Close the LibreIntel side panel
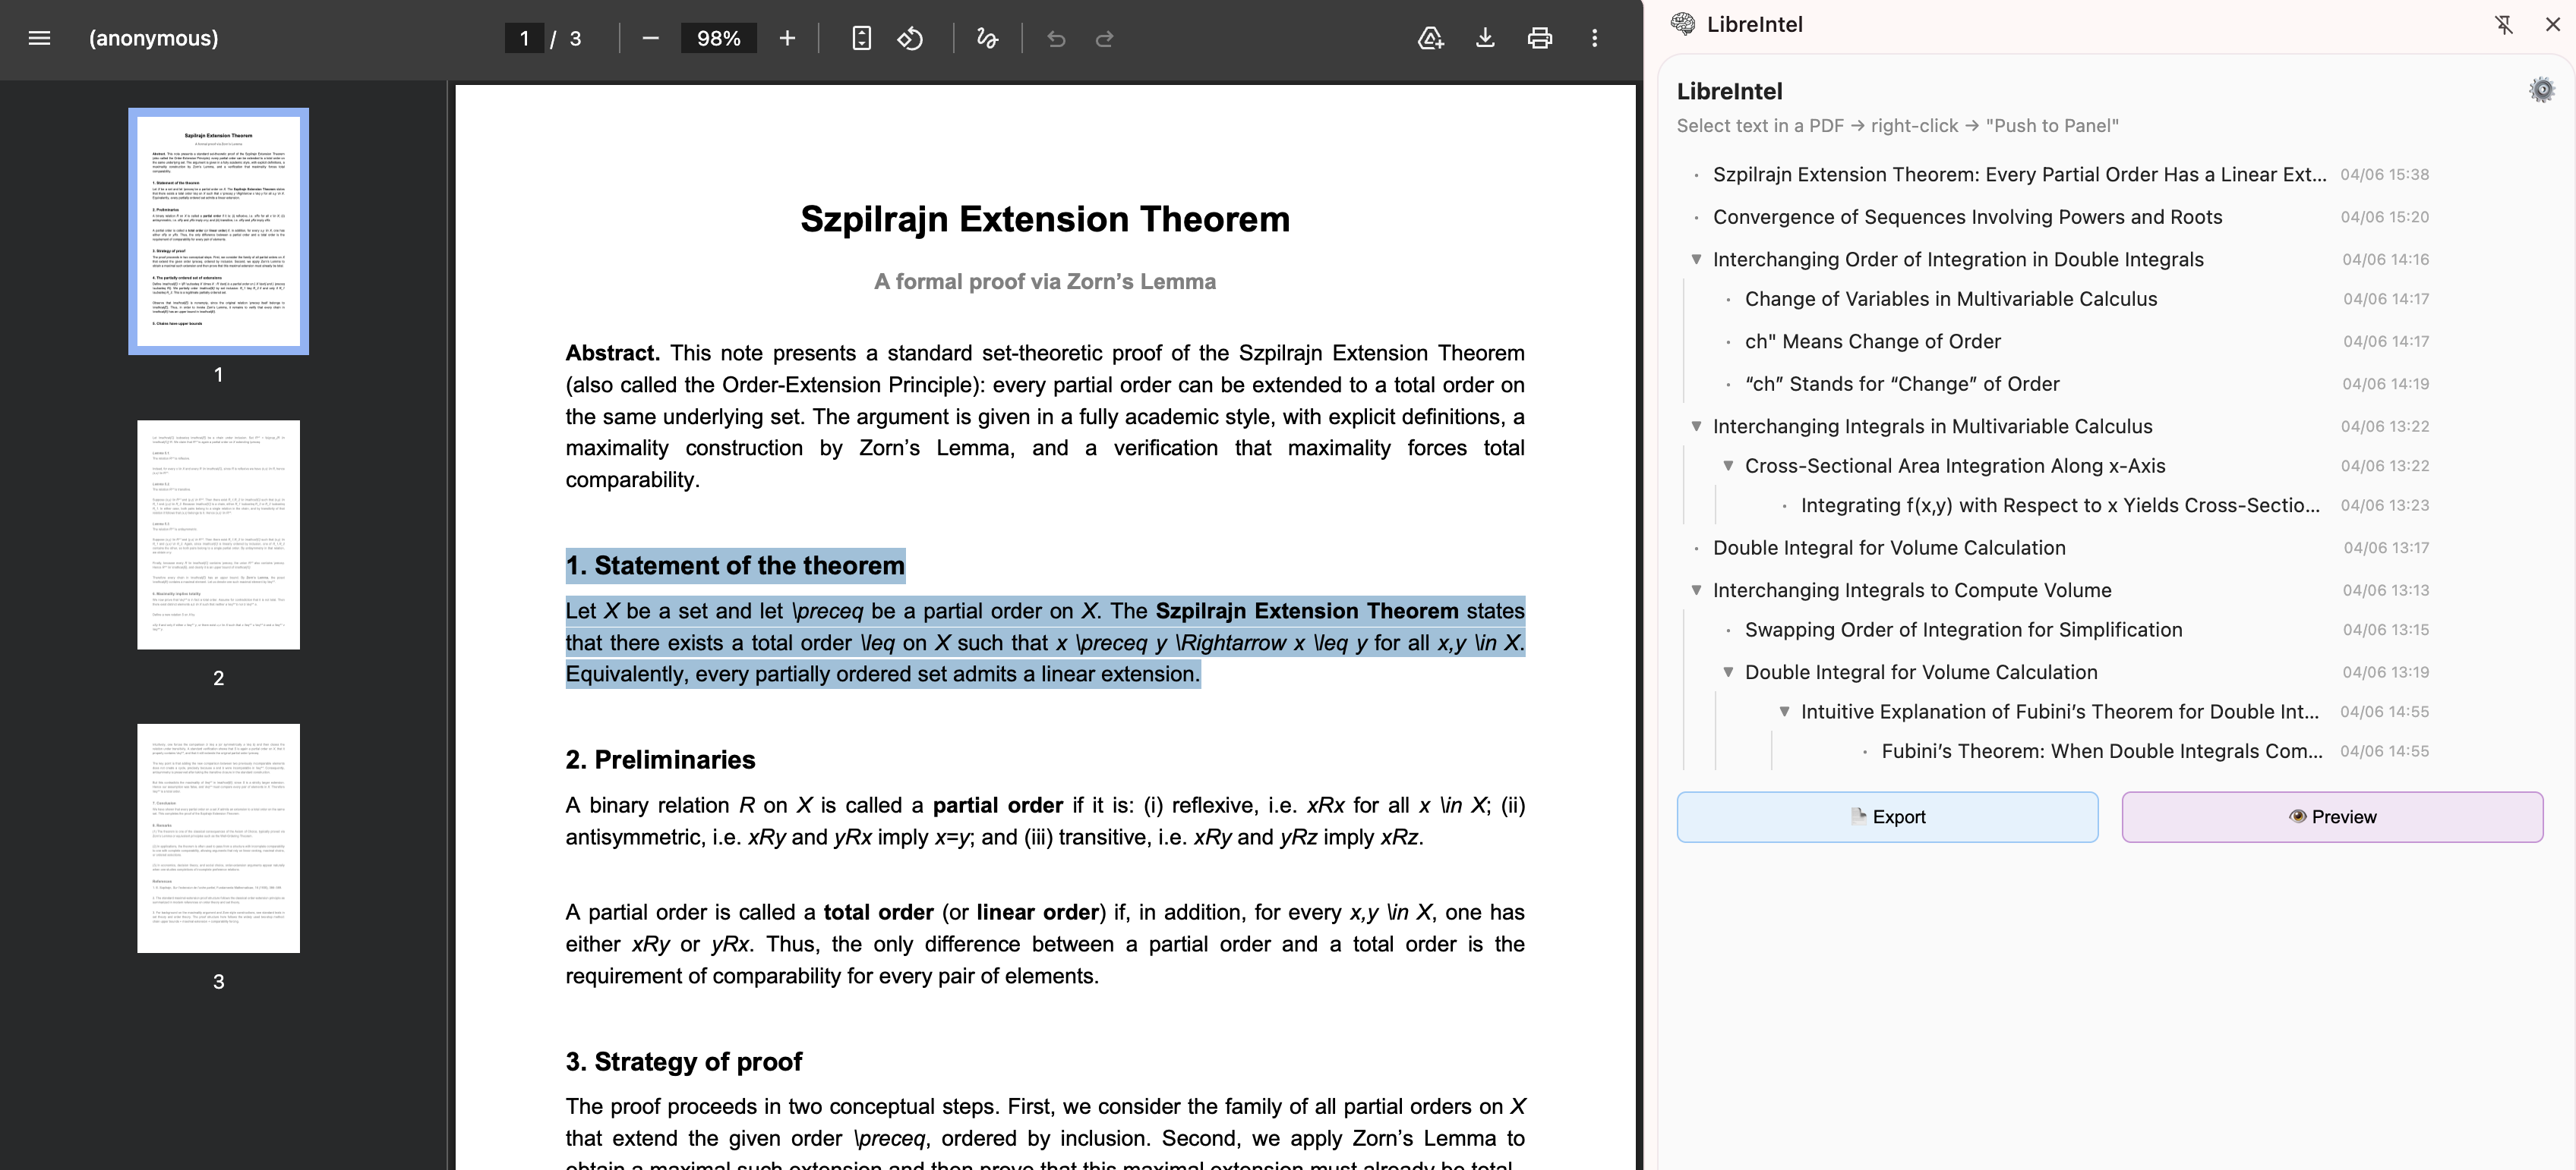 coord(2553,24)
